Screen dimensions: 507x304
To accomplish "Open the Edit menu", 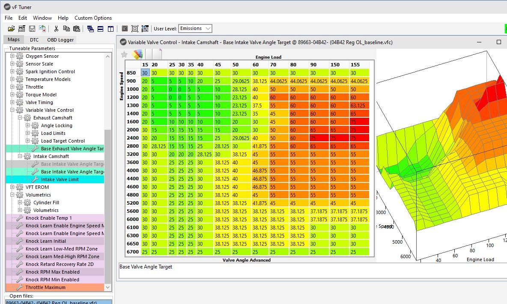I will pos(23,18).
